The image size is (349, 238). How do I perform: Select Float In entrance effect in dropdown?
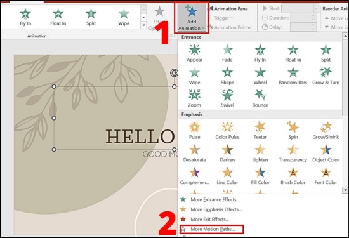(x=293, y=53)
